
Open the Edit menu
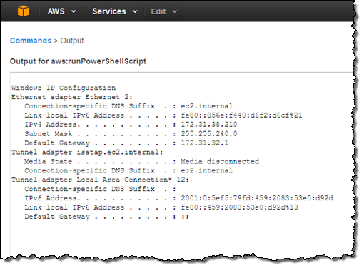164,11
